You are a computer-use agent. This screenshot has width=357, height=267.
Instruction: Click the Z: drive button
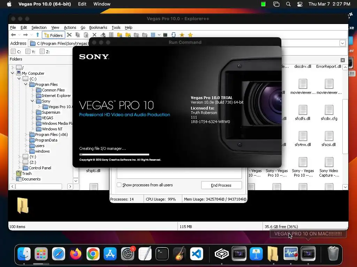(45, 51)
